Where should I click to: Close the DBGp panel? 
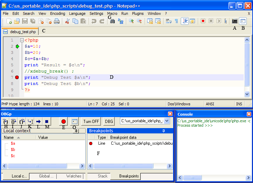170,114
